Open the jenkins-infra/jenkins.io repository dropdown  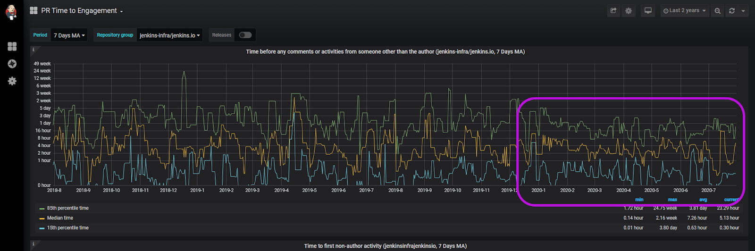coord(170,35)
